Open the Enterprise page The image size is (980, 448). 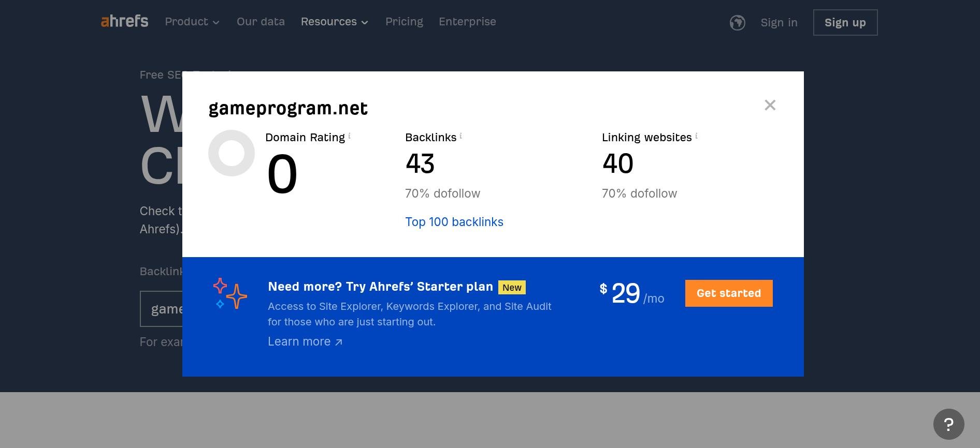(467, 22)
